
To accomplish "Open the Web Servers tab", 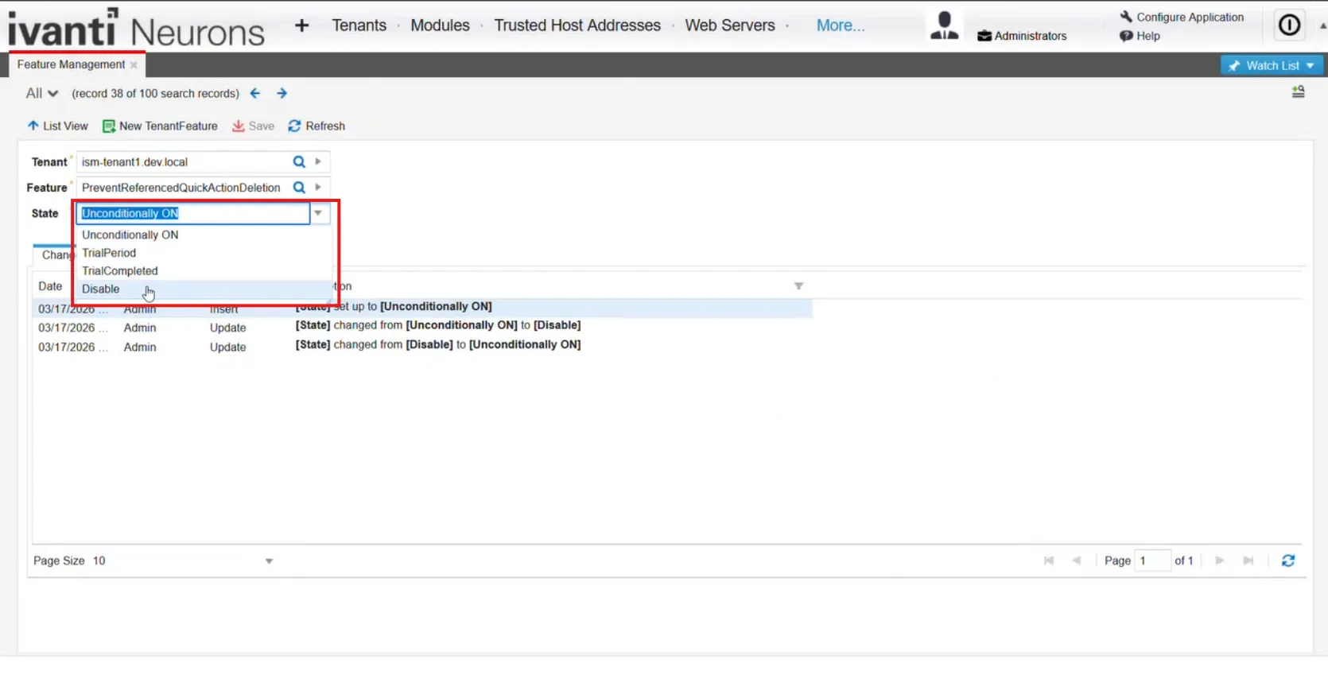I will coord(730,25).
